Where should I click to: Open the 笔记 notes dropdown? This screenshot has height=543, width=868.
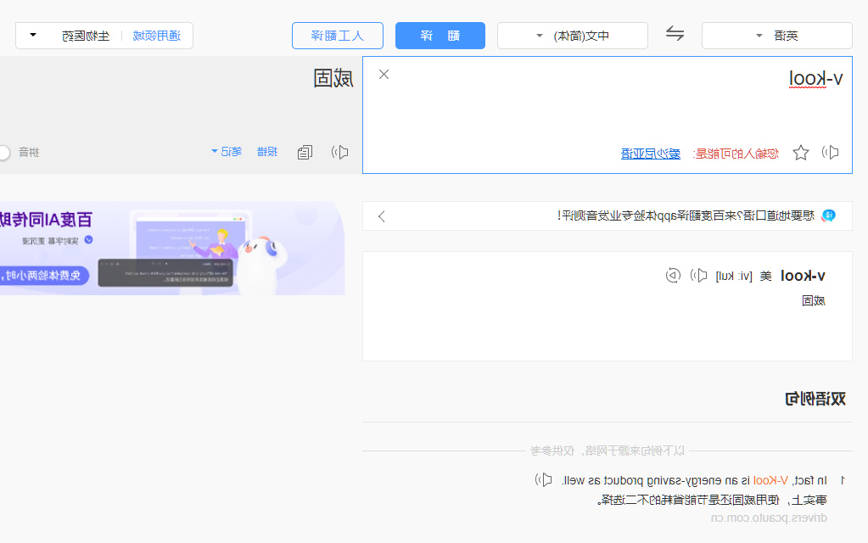227,152
